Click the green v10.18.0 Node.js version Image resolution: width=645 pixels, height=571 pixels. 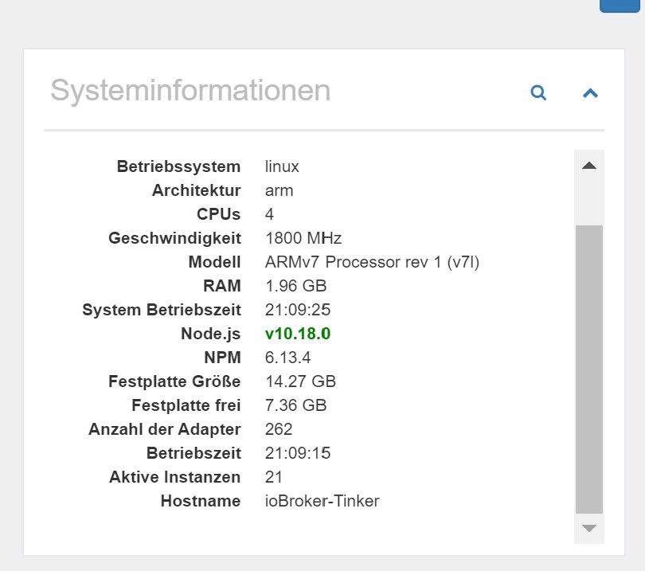298,334
